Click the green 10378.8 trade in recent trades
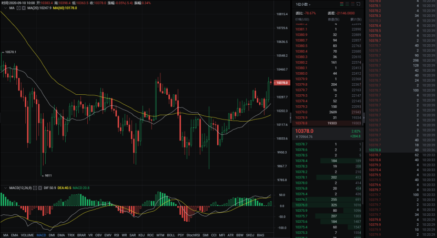437x238 pixels. tap(375, 150)
